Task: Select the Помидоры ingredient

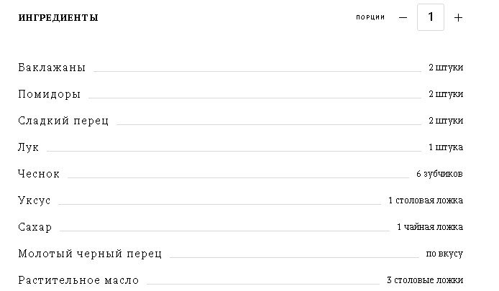Action: tap(50, 94)
